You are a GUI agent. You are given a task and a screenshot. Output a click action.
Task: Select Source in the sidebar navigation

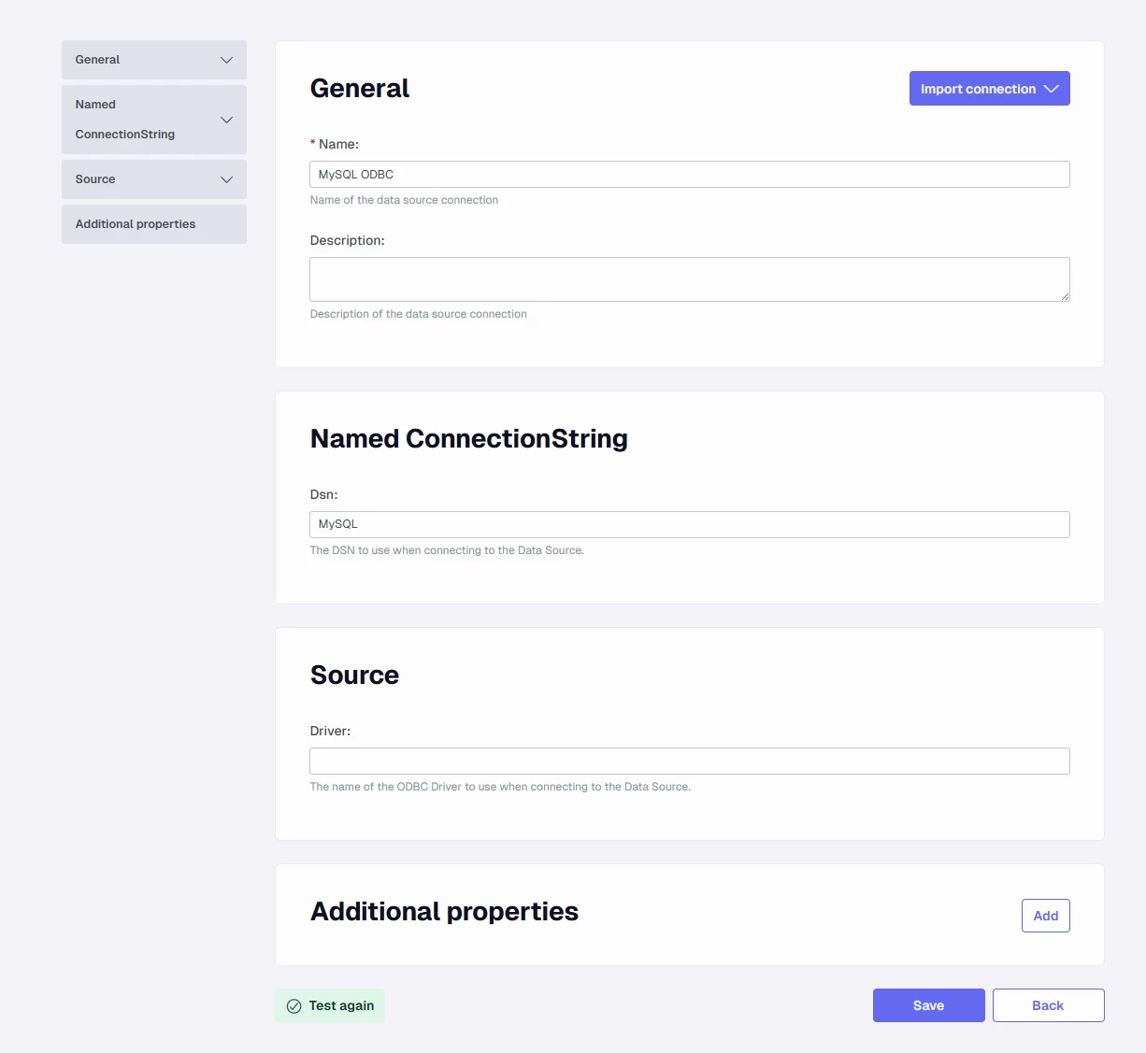point(95,179)
